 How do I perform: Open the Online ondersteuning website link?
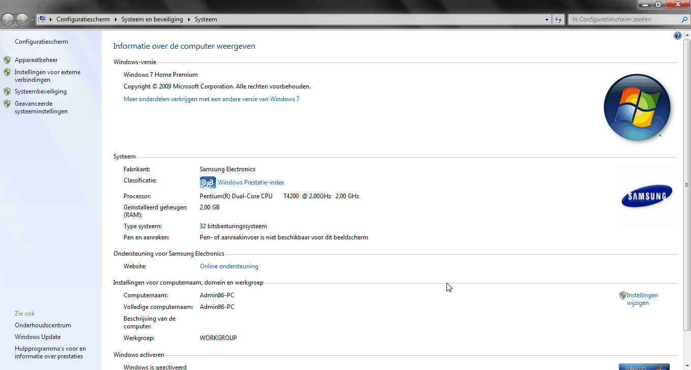229,266
